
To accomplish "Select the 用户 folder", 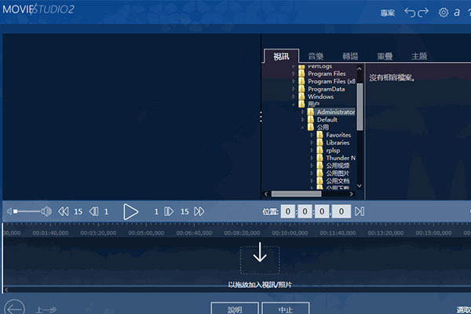I will pyautogui.click(x=313, y=104).
